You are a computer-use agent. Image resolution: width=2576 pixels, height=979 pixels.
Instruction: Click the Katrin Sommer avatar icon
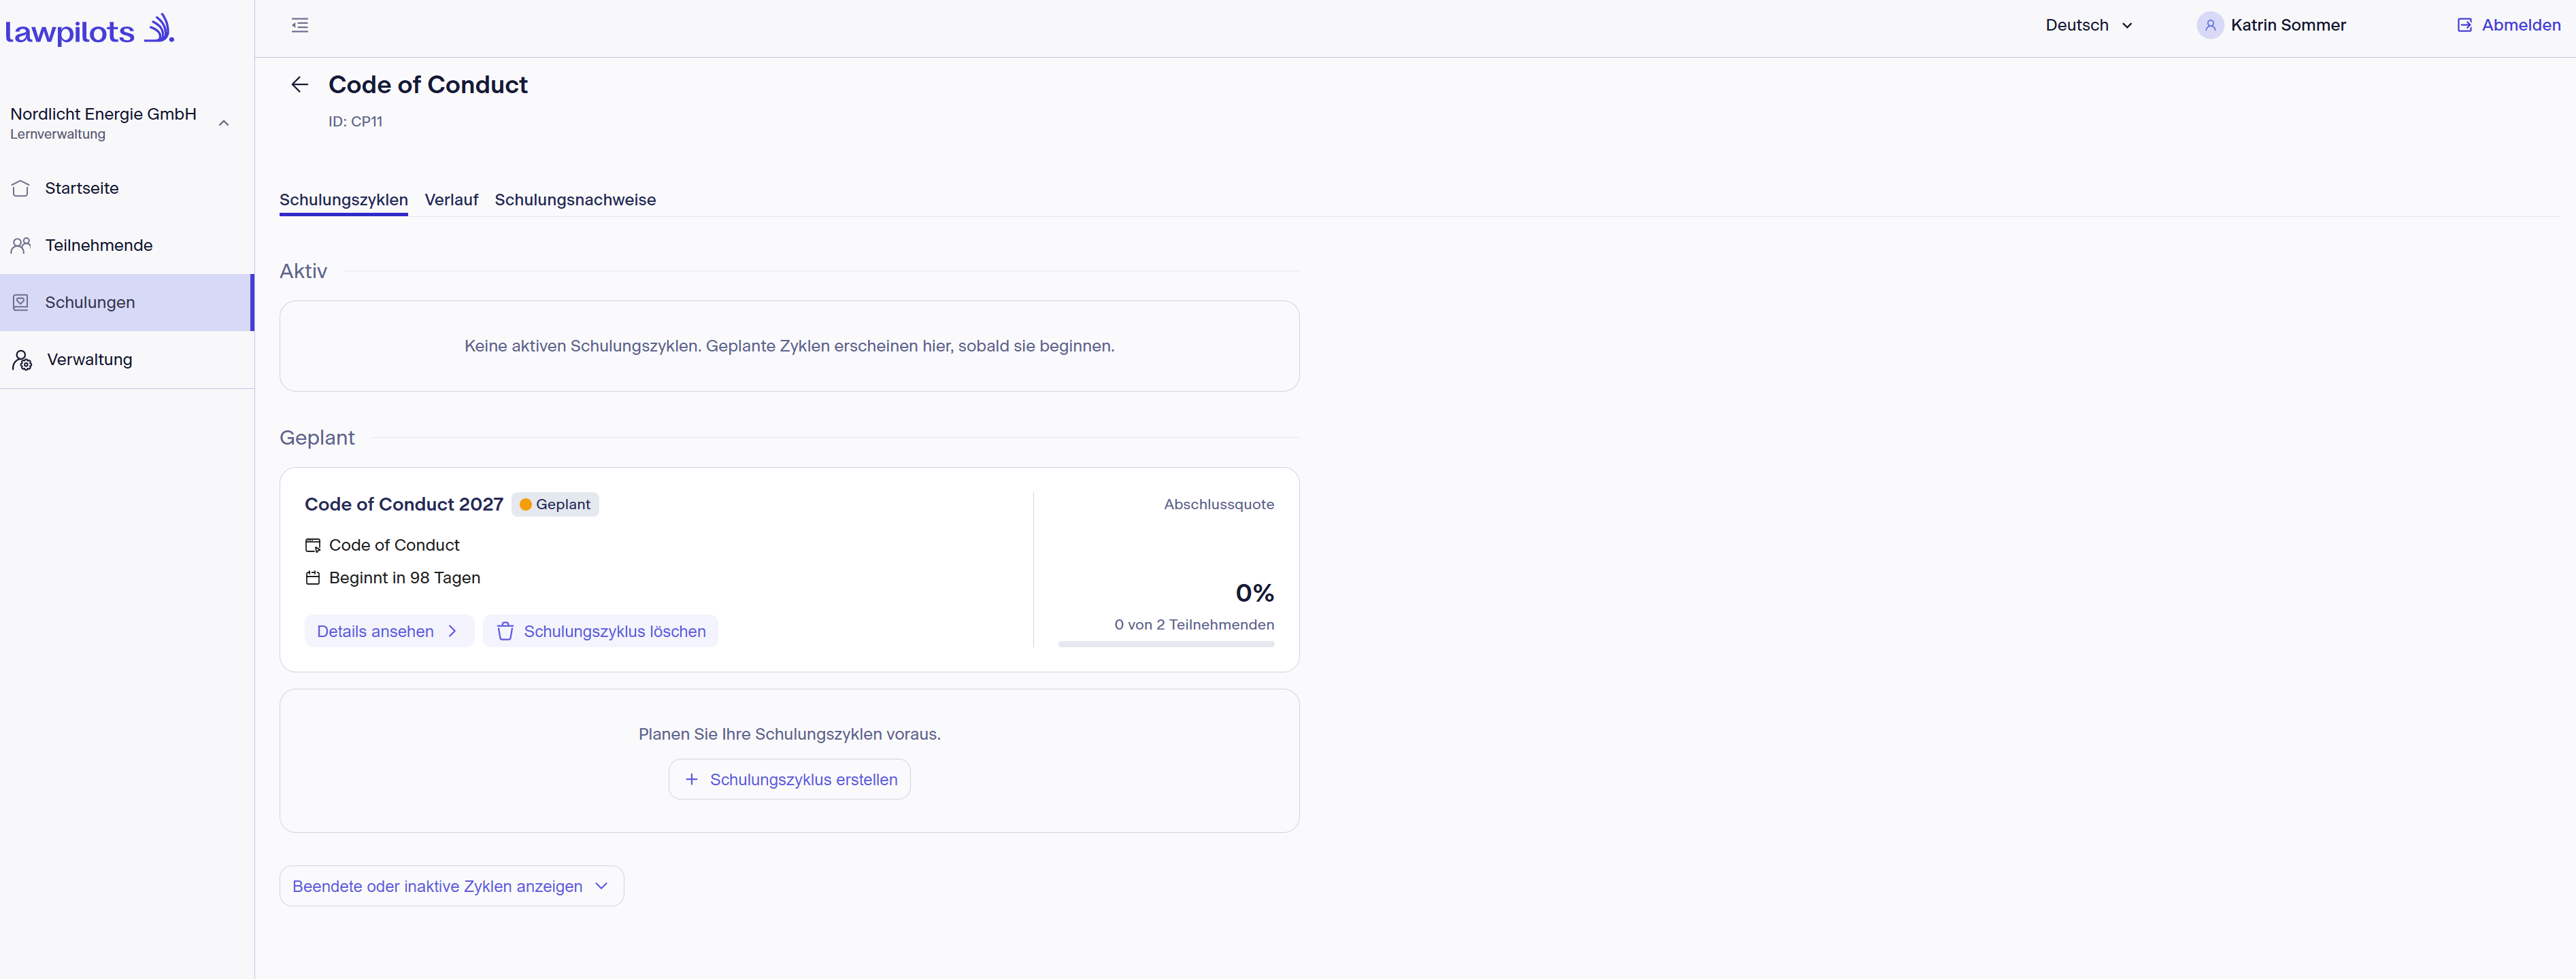2210,25
